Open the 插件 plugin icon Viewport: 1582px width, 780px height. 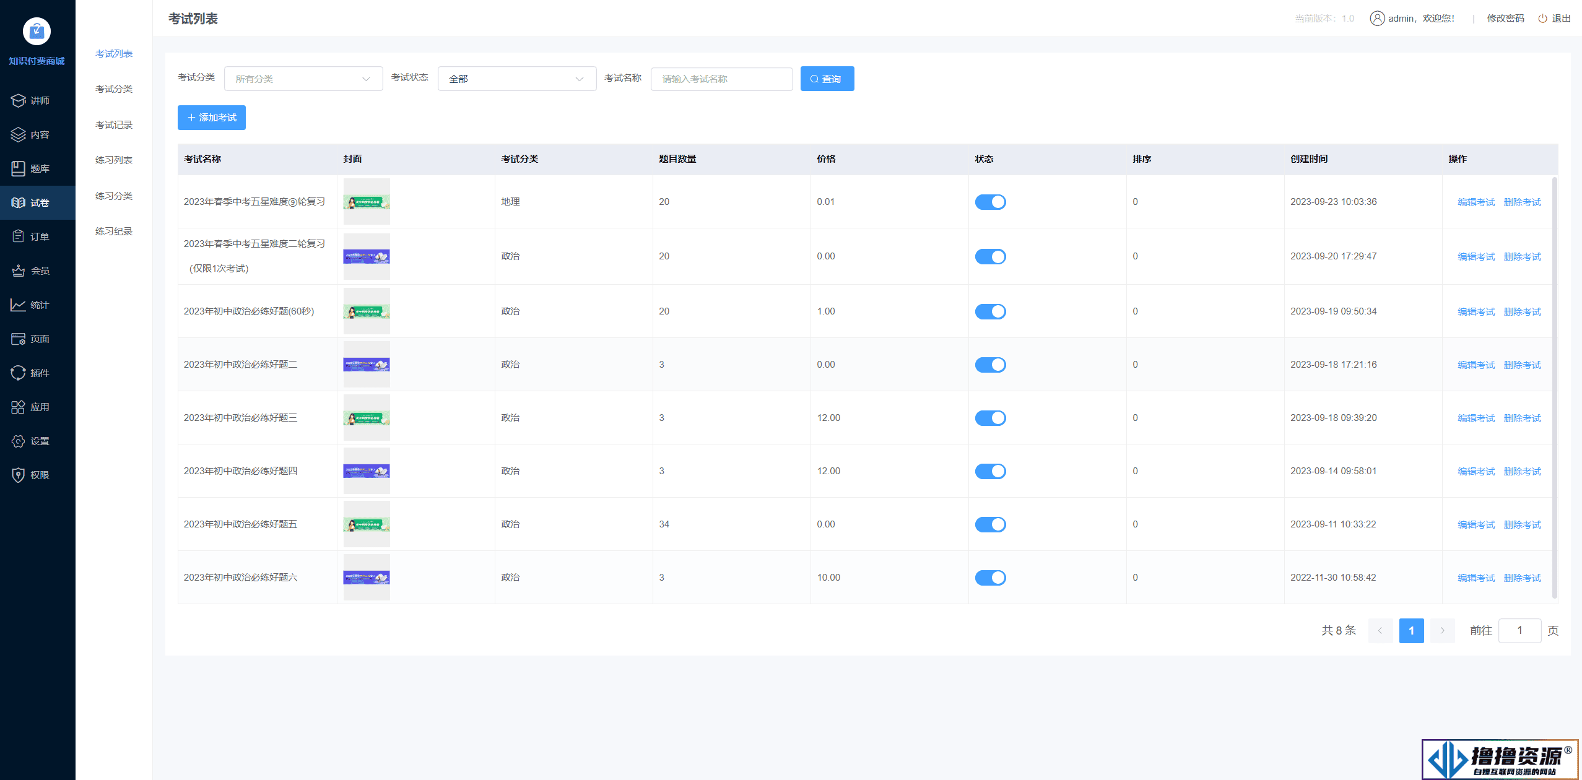pyautogui.click(x=19, y=373)
